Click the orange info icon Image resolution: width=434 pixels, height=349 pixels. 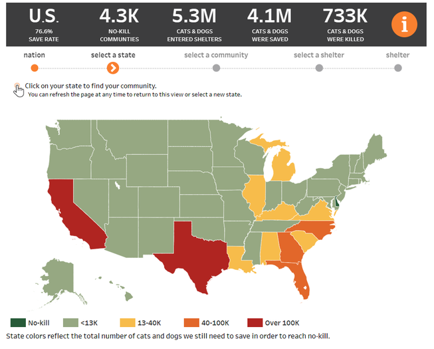coord(404,25)
